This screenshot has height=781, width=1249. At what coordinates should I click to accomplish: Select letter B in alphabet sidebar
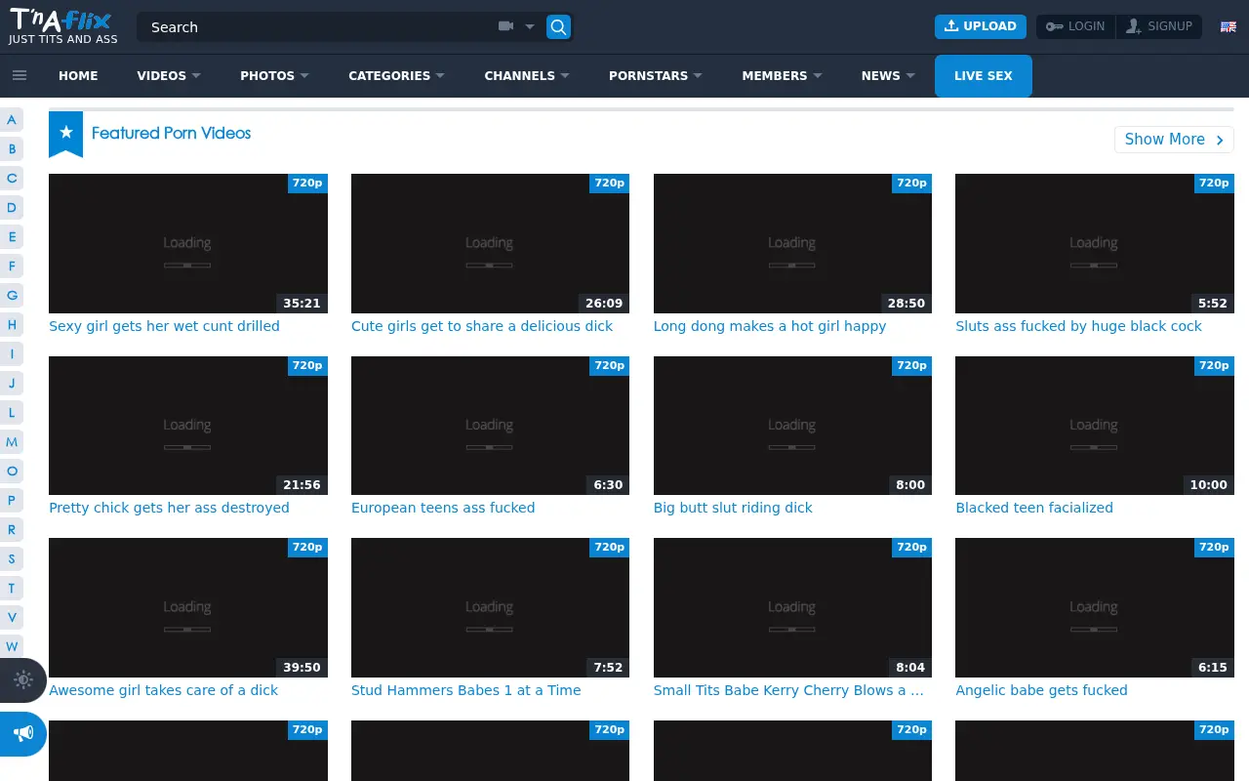[12, 149]
